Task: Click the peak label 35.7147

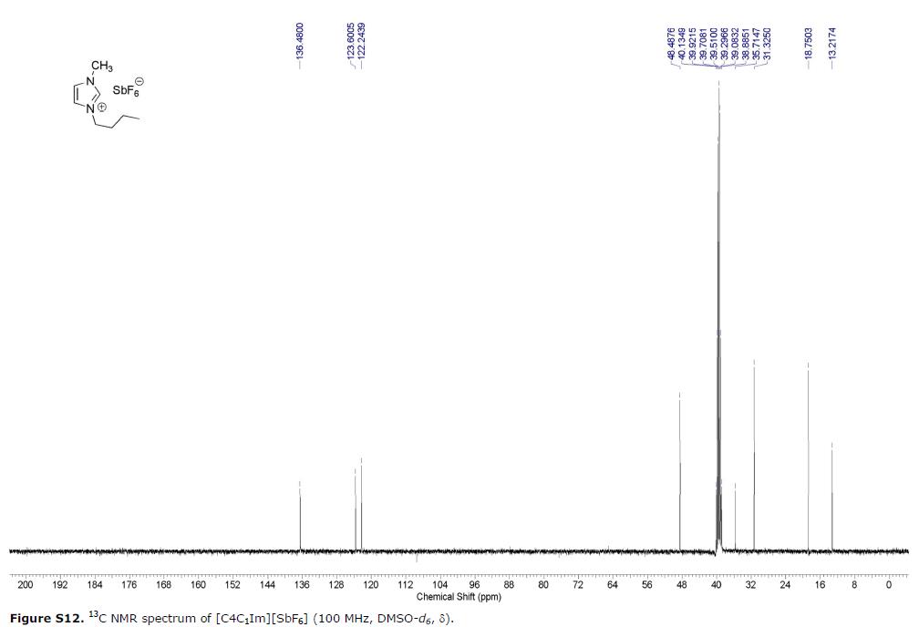Action: (755, 43)
